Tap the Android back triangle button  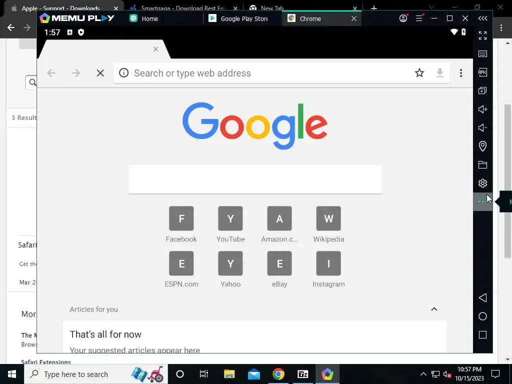pos(482,298)
